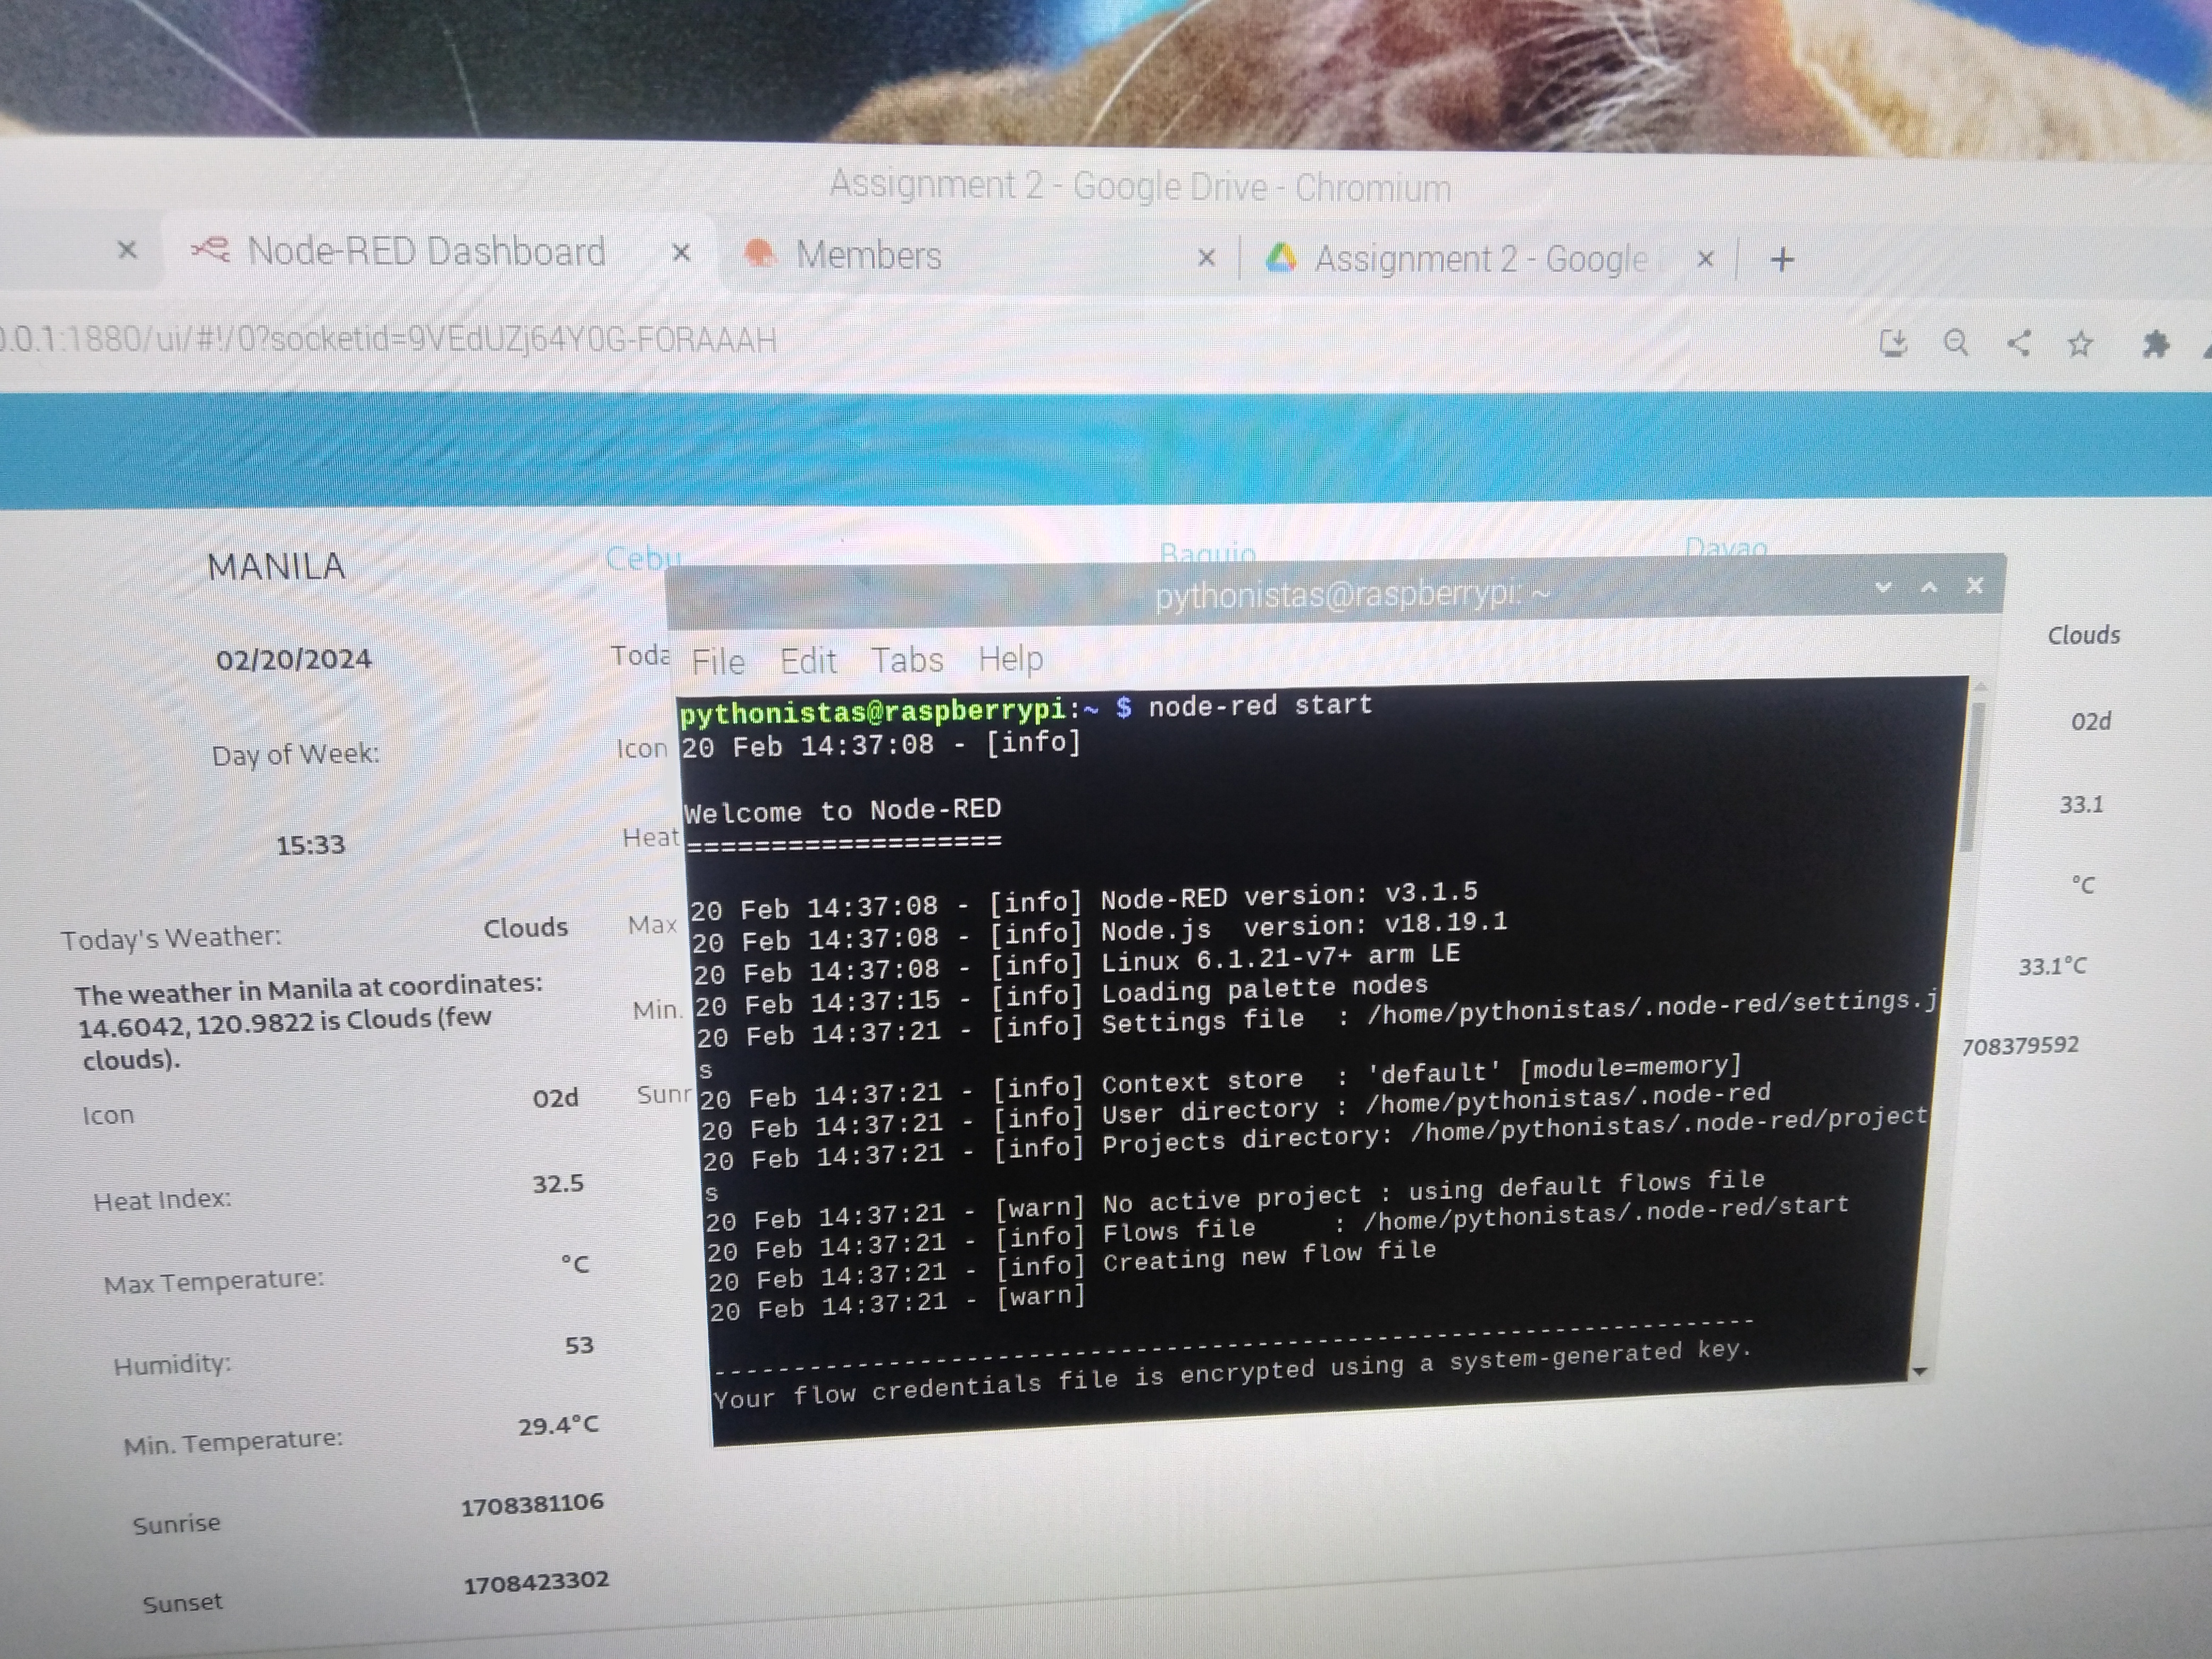Click the Creating new flow file line

1072,1265
